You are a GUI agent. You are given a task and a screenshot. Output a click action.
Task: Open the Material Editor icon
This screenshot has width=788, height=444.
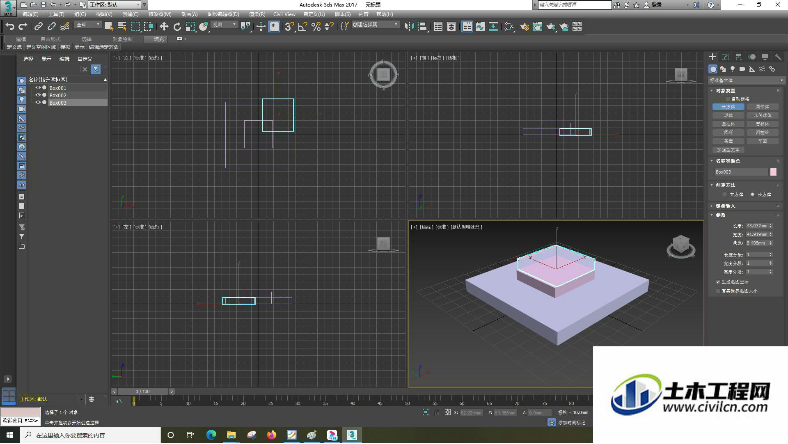click(509, 27)
